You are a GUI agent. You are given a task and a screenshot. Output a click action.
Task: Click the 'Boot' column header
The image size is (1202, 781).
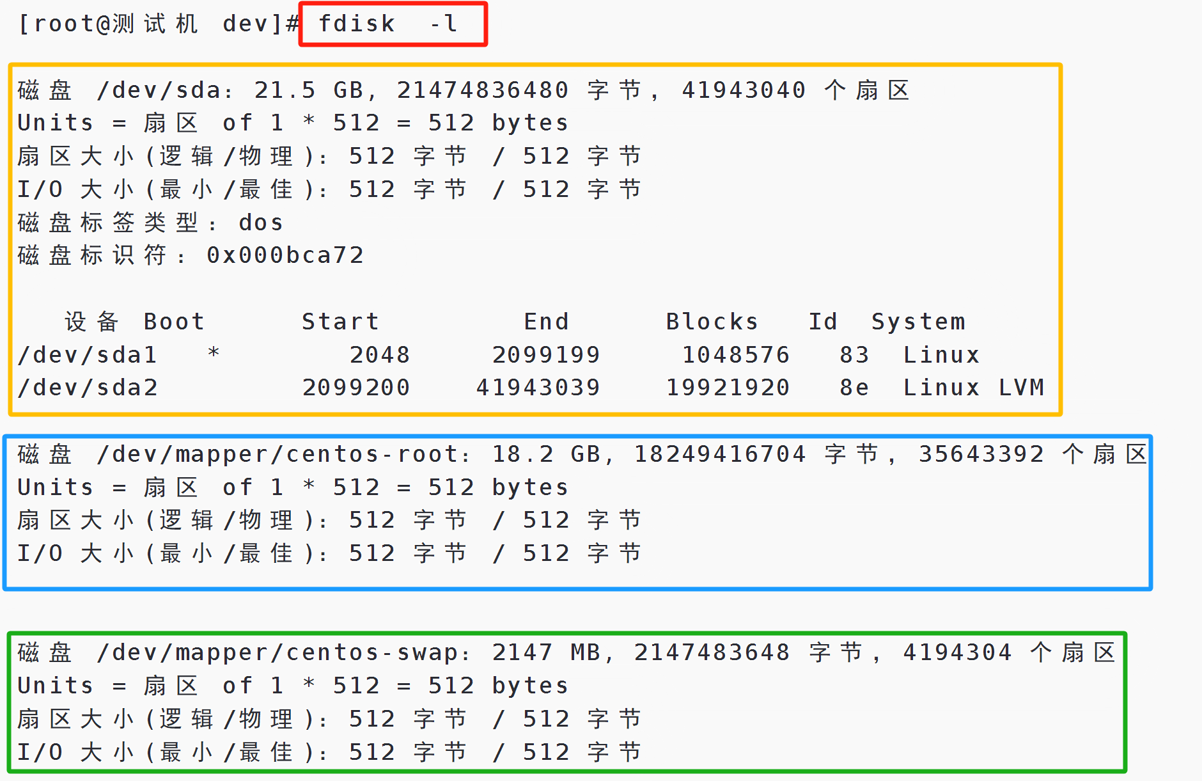(x=174, y=322)
